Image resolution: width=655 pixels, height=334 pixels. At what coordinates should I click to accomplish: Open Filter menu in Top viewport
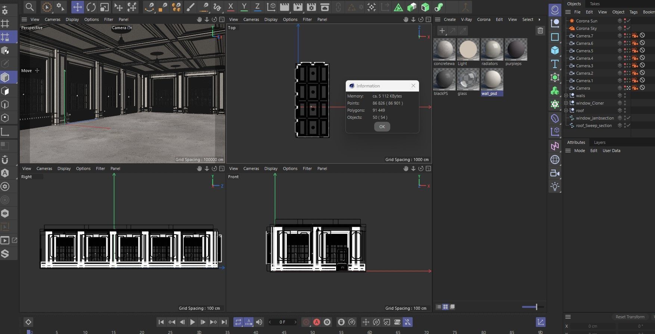pyautogui.click(x=307, y=19)
